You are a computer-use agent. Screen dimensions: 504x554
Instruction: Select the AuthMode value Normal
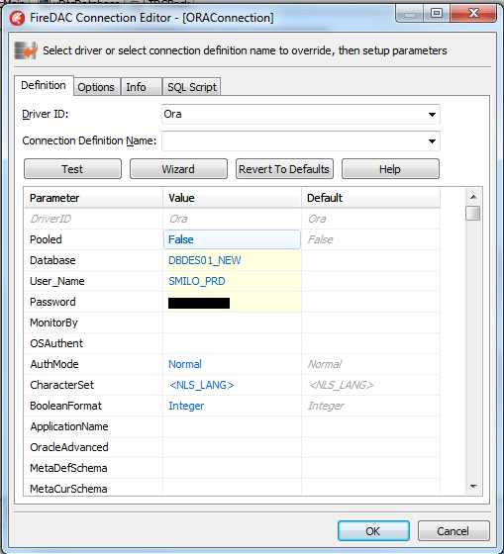pos(232,364)
